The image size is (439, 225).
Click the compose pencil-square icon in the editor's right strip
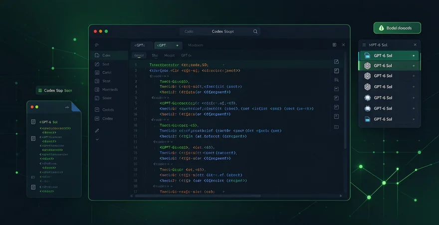pos(337,62)
